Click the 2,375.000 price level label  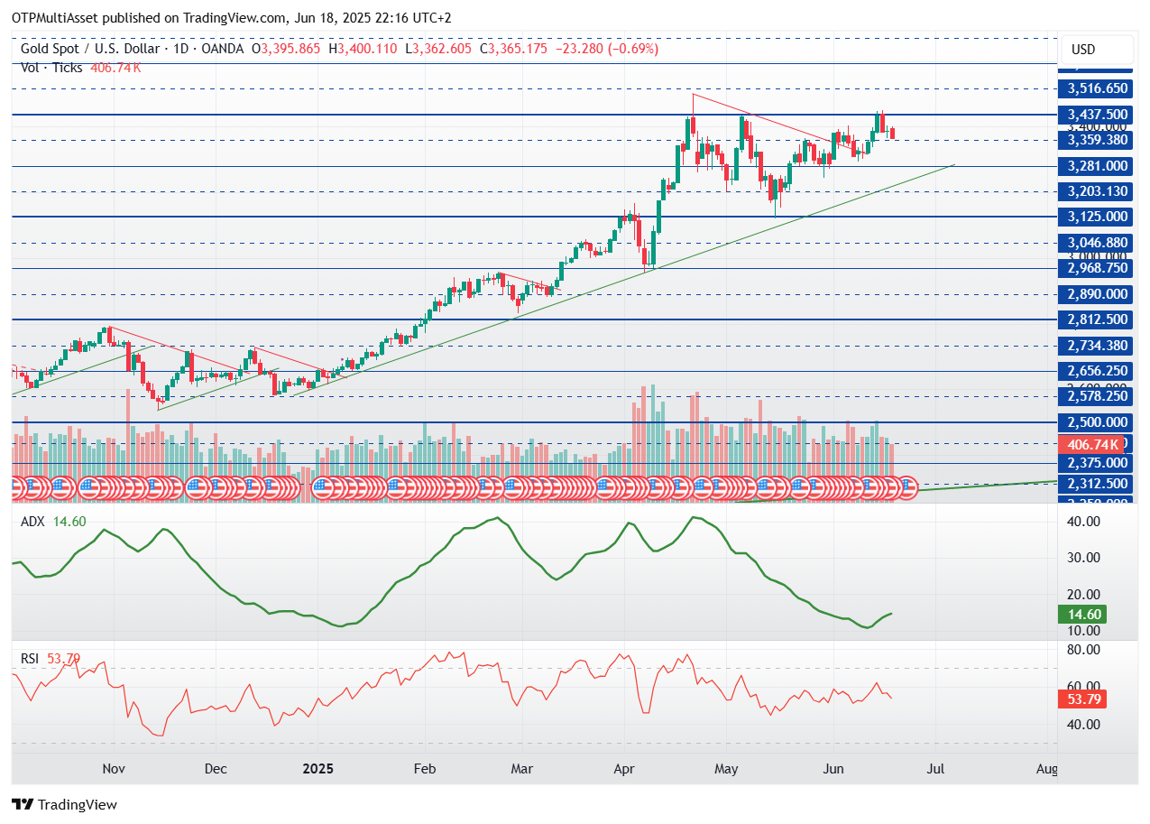pos(1097,463)
